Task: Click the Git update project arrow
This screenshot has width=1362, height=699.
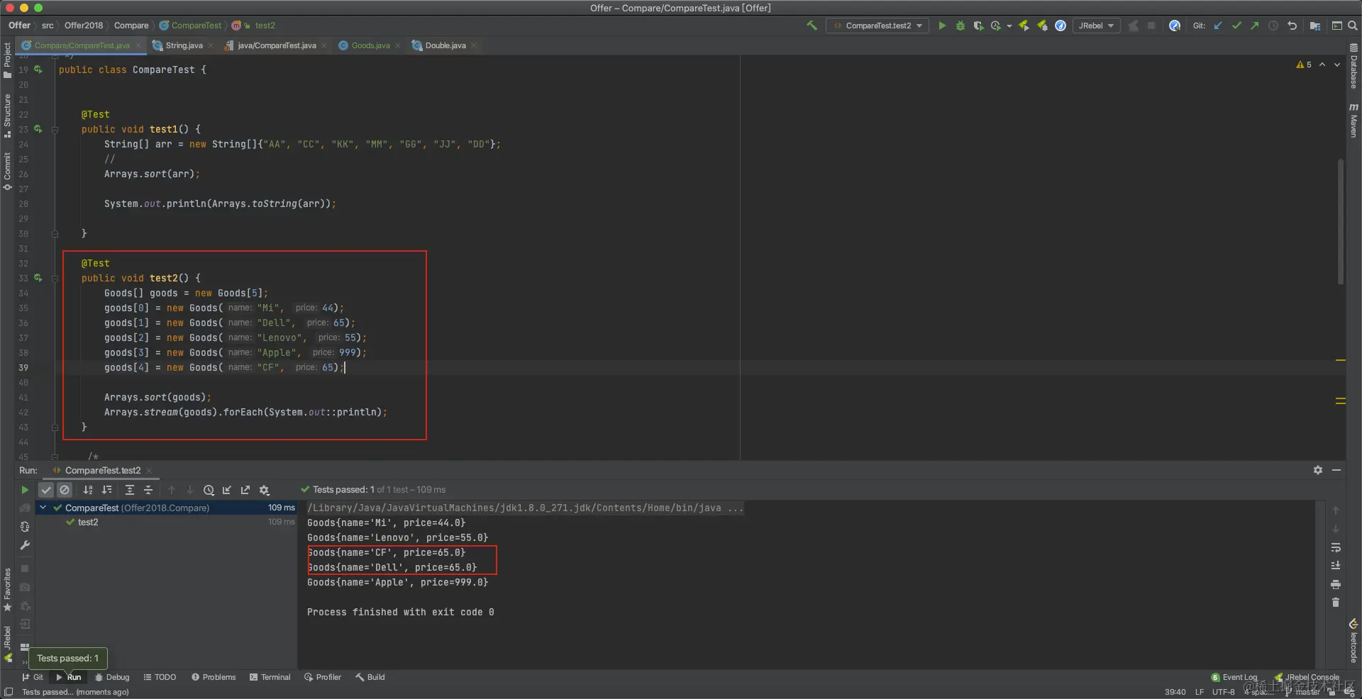Action: 1218,26
